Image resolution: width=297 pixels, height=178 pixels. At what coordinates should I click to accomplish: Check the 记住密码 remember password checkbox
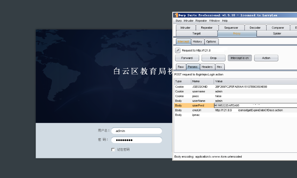(x=113, y=150)
